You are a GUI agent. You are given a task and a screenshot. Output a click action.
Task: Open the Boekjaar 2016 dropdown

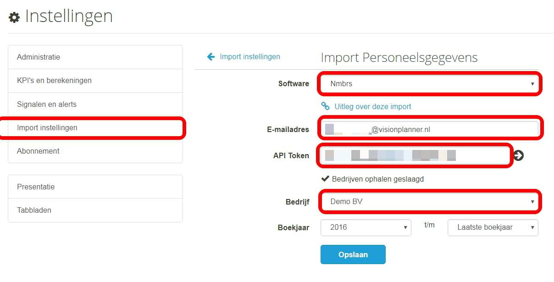(x=366, y=227)
